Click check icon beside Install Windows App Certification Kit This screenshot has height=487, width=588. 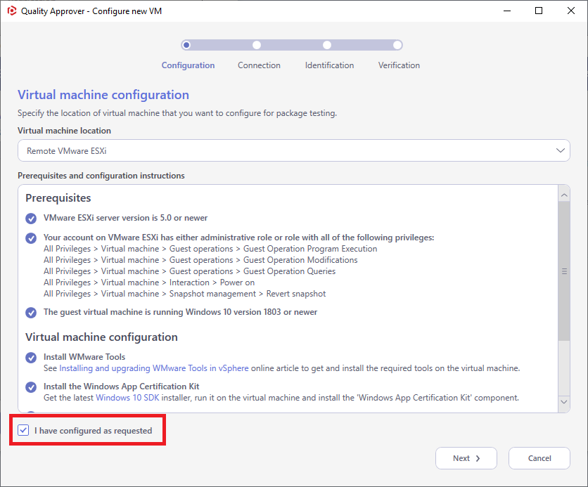coord(31,387)
